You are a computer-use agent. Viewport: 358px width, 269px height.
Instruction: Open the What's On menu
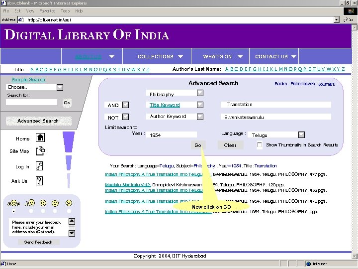coord(220,56)
